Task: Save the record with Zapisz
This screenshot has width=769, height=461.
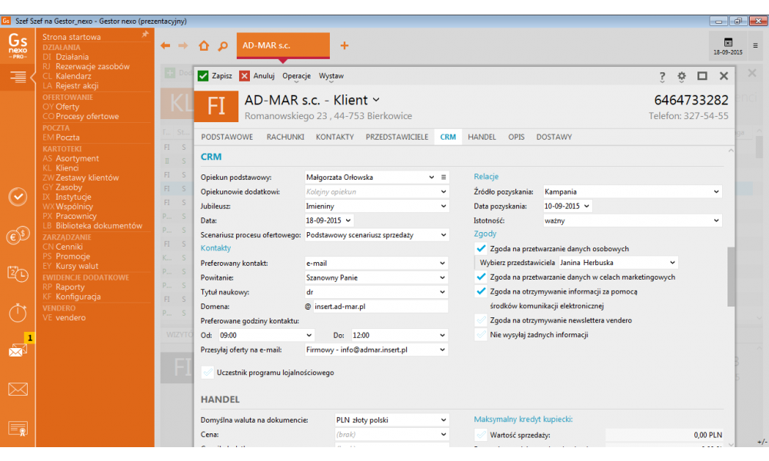Action: 215,76
